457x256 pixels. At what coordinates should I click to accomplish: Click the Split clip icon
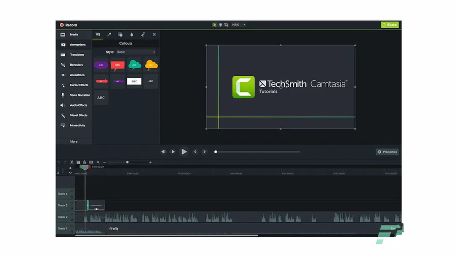coord(91,162)
